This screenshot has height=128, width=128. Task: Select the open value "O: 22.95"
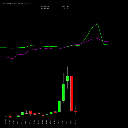pyautogui.click(x=45, y=9)
